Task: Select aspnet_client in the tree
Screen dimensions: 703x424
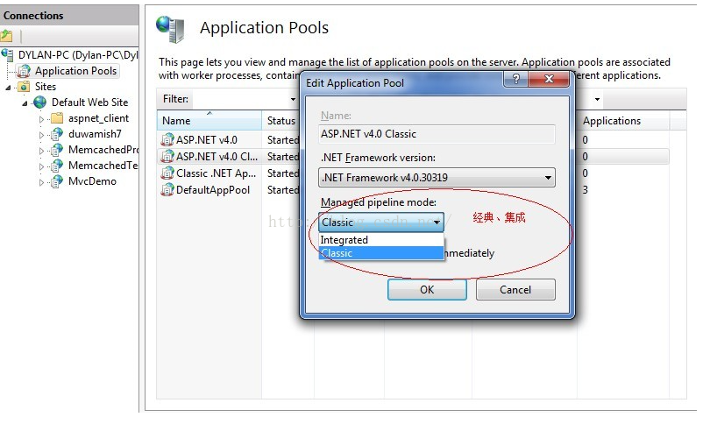Action: click(98, 118)
